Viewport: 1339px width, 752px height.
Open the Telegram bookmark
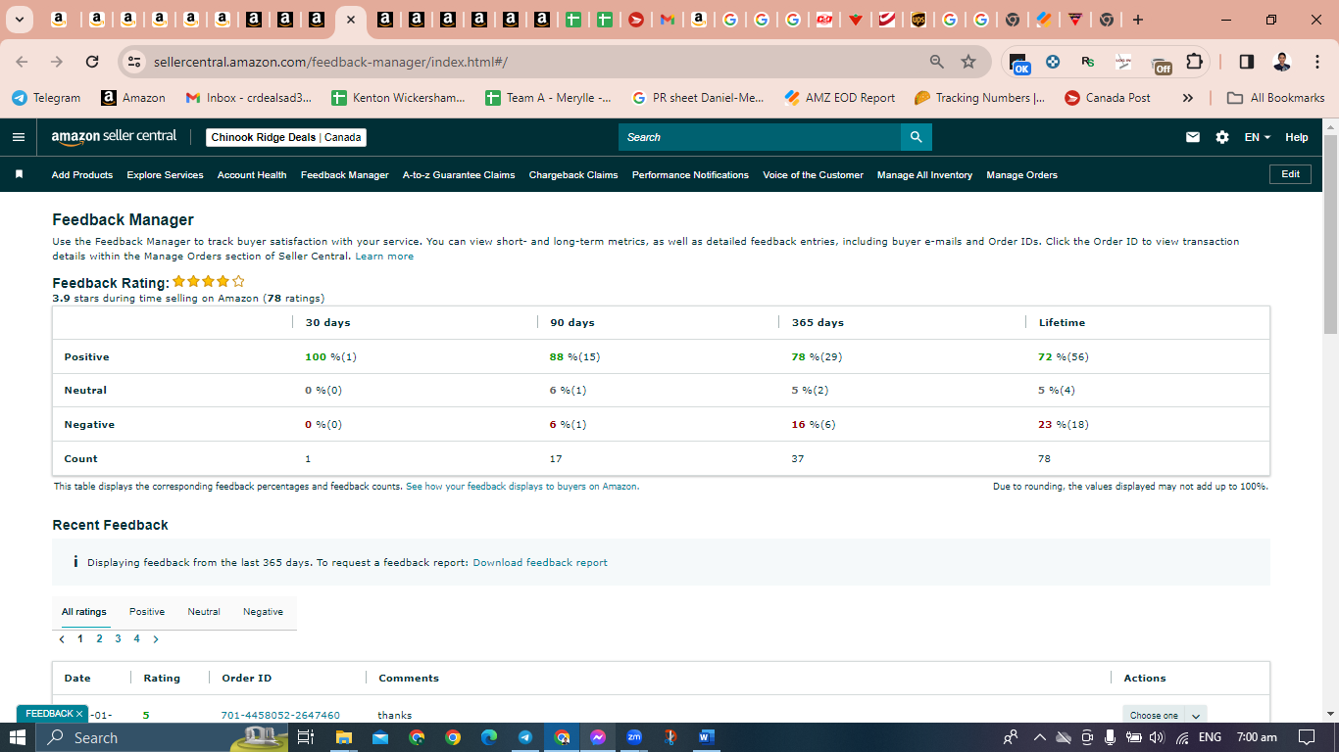click(46, 98)
